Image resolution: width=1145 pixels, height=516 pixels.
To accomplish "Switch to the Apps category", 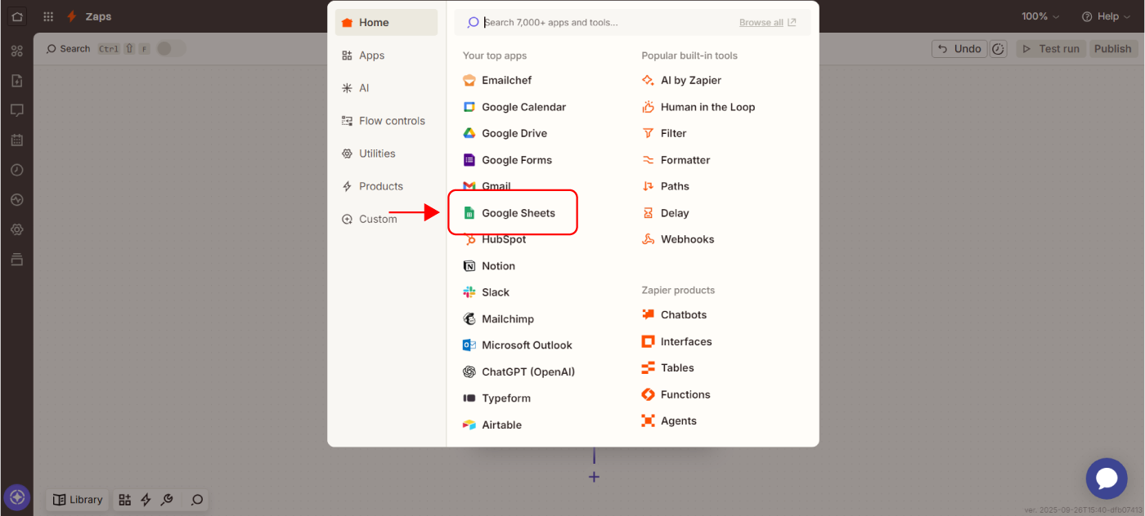I will (371, 56).
